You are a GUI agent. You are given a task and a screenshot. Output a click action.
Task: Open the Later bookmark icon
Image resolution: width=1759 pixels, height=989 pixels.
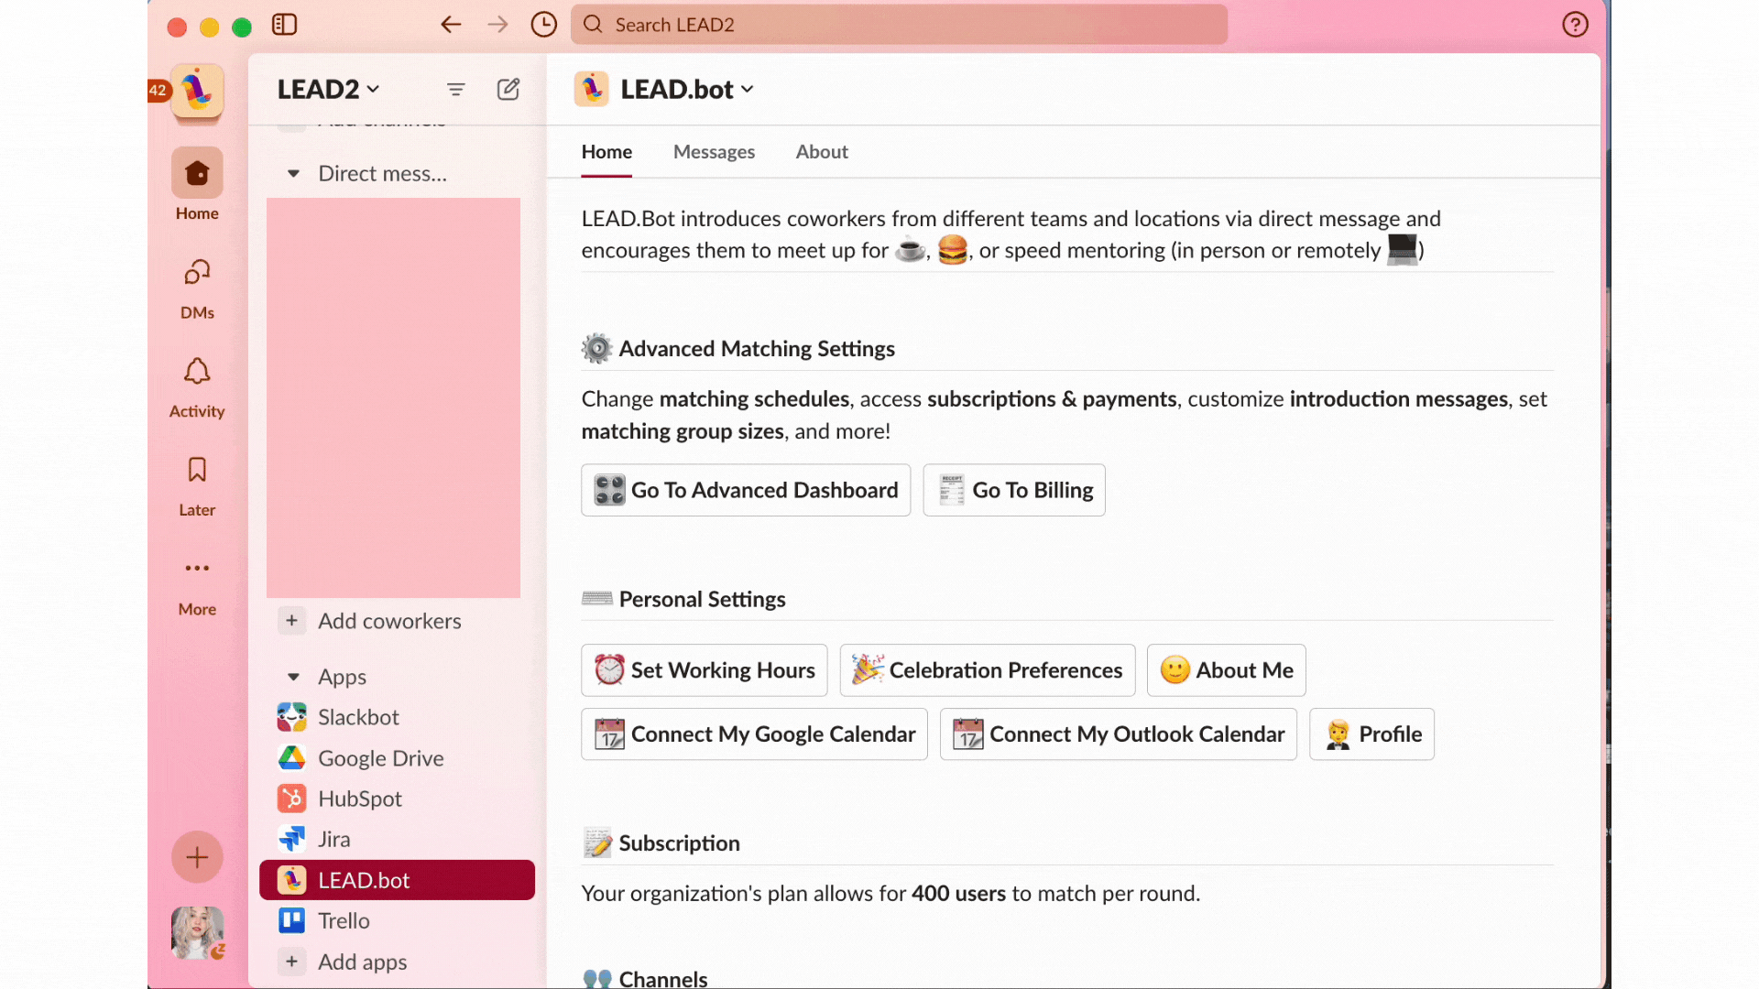coord(196,471)
